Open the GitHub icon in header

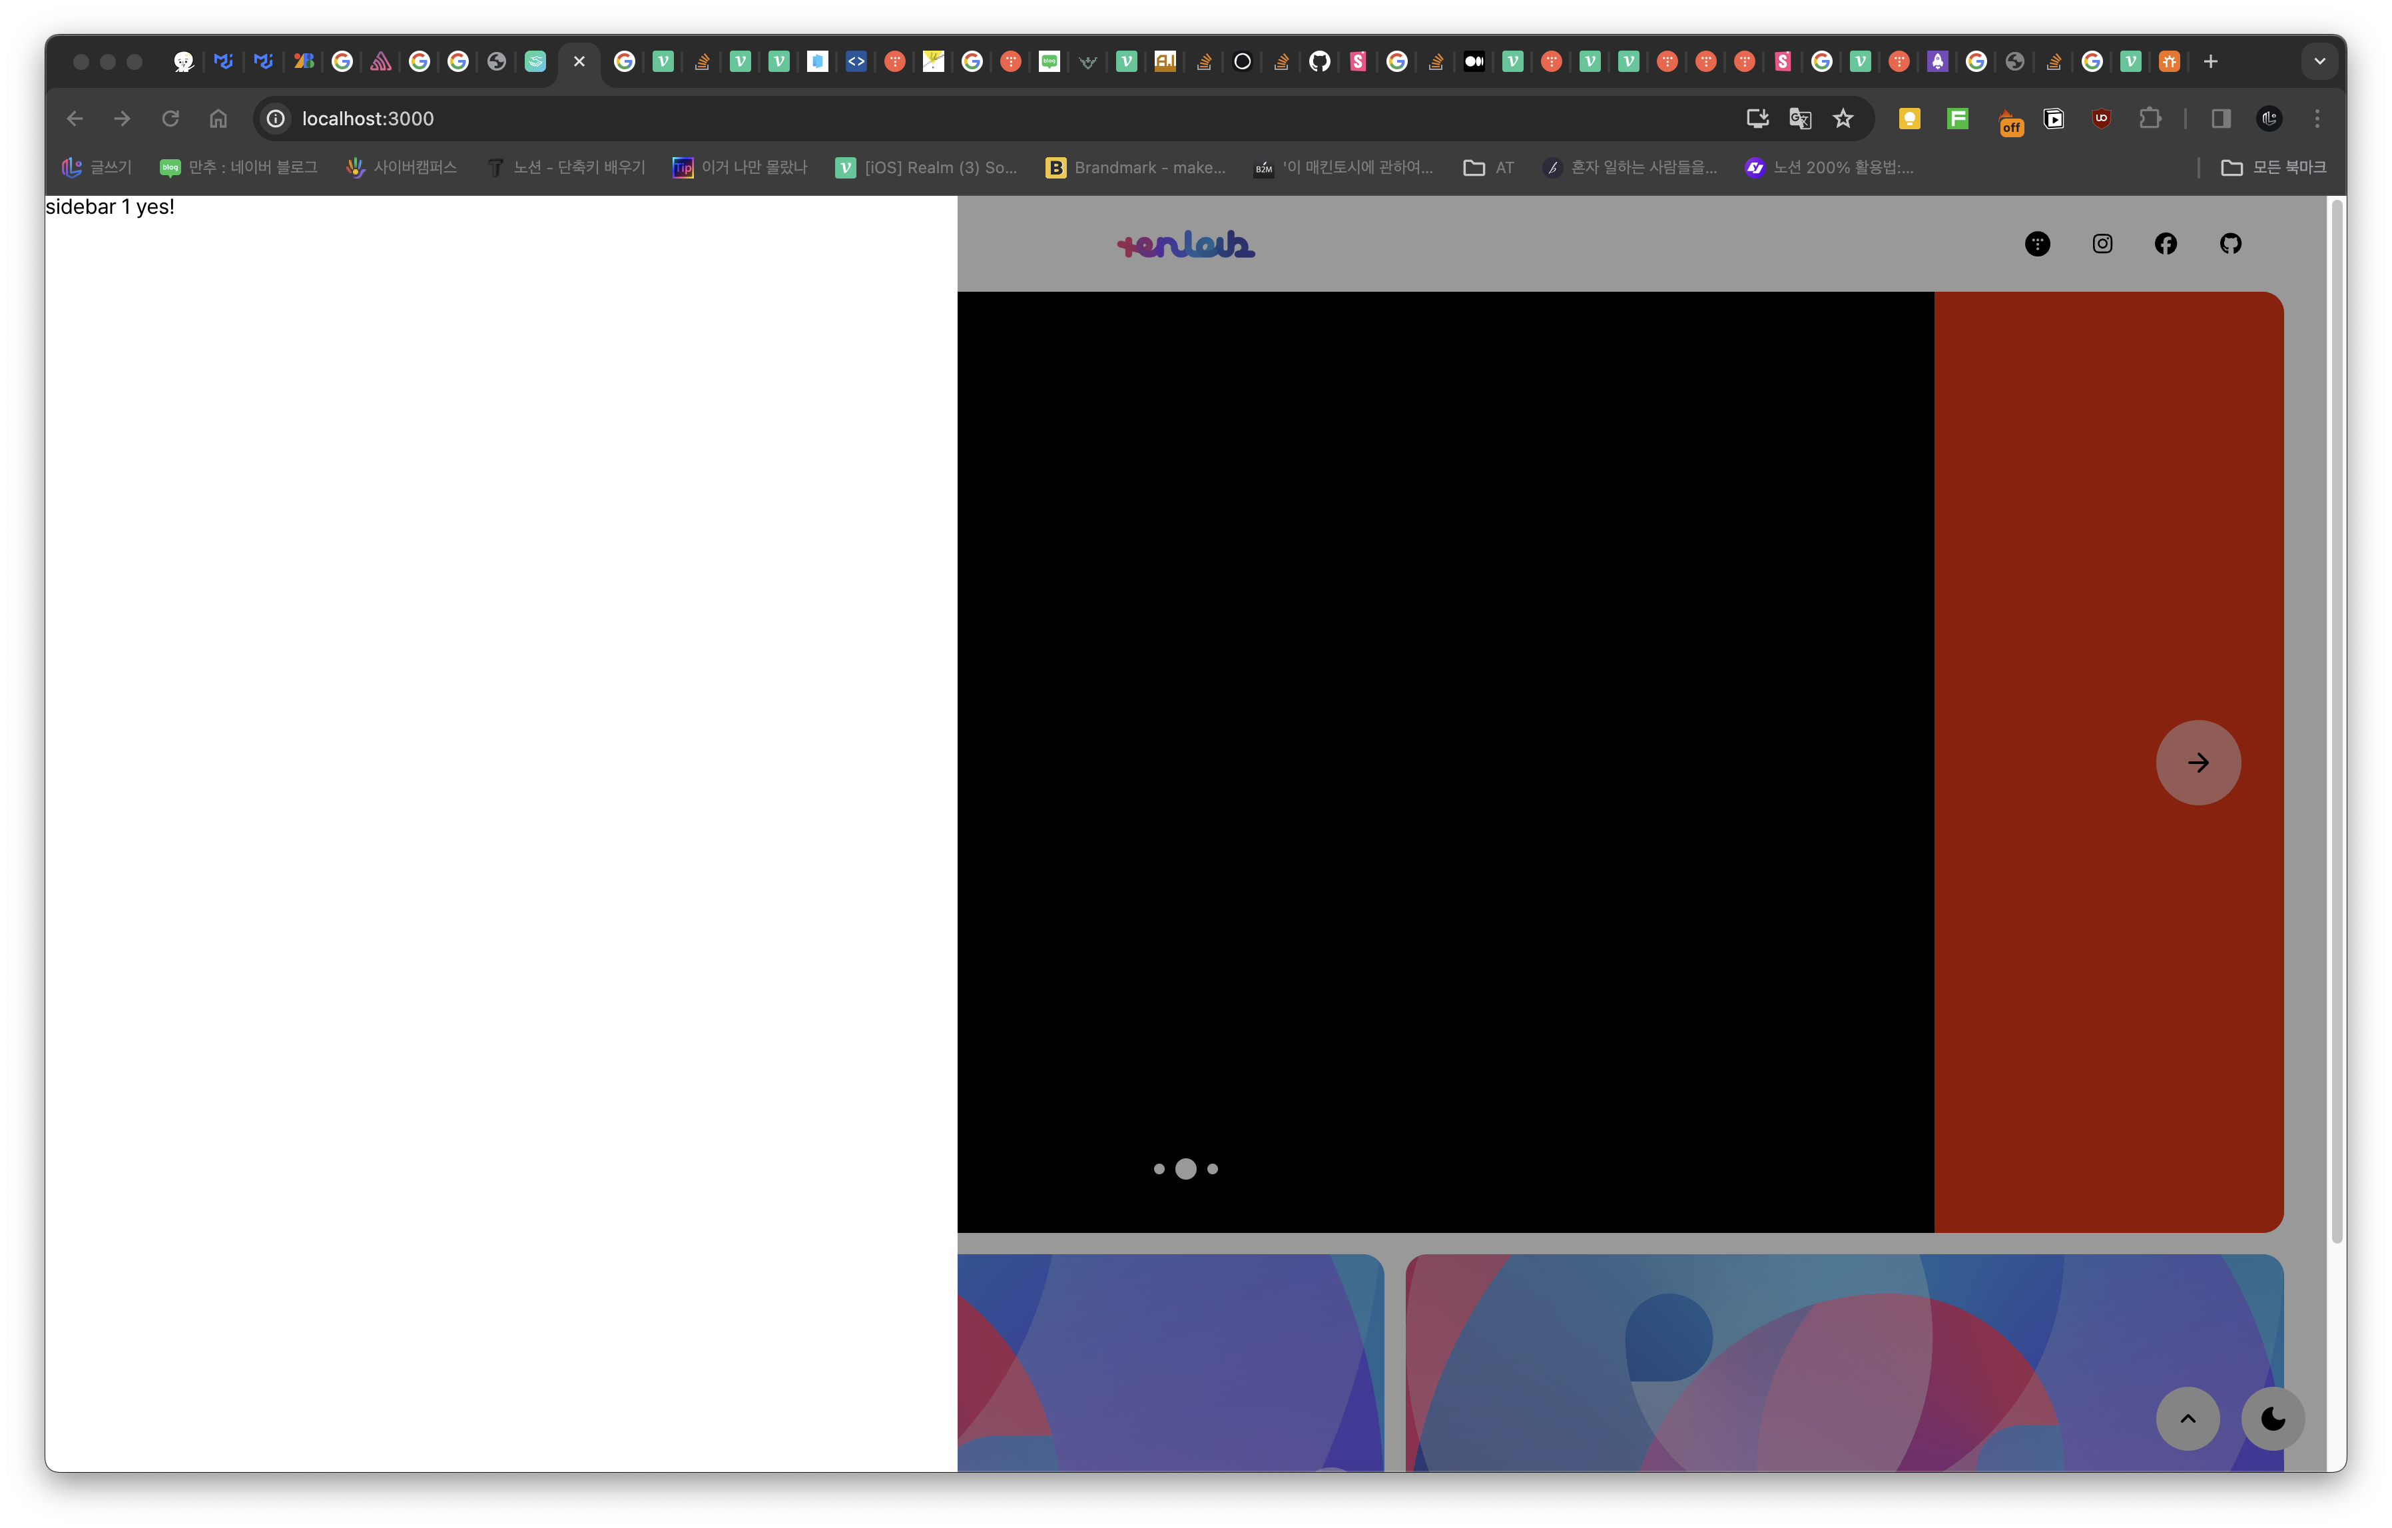(x=2230, y=243)
